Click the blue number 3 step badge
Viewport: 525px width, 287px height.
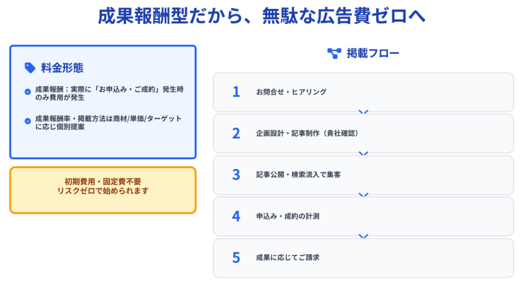point(236,175)
